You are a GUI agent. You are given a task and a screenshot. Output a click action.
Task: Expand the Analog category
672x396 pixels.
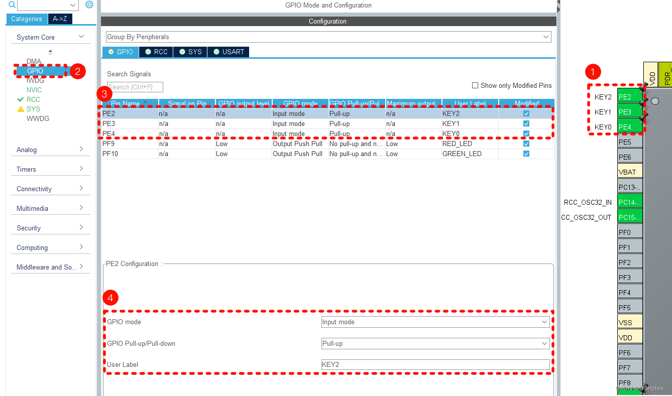[50, 150]
